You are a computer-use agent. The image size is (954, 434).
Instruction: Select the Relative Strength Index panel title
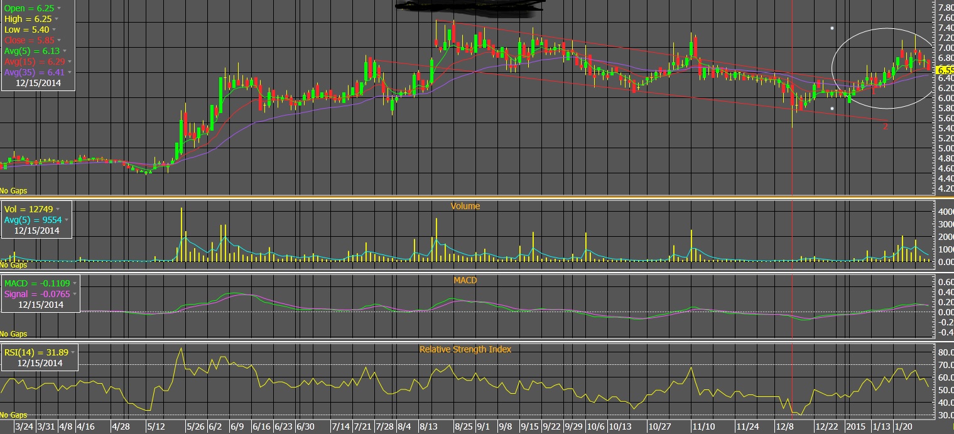pos(465,349)
